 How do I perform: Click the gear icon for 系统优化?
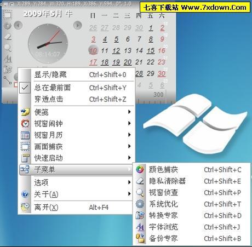140,204
